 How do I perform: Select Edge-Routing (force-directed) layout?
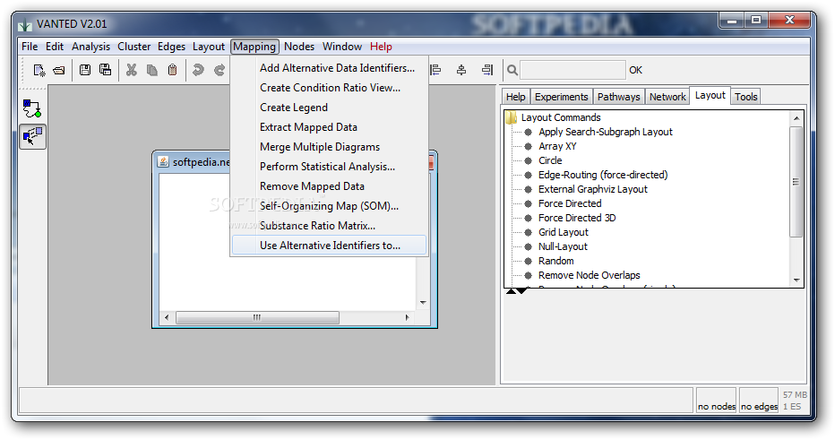point(603,175)
